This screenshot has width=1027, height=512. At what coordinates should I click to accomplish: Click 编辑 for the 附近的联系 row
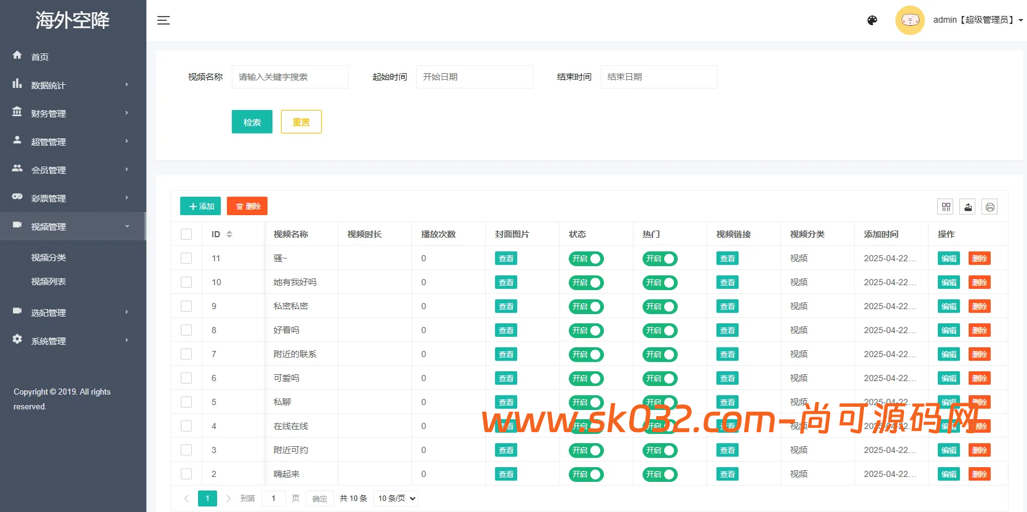point(949,354)
